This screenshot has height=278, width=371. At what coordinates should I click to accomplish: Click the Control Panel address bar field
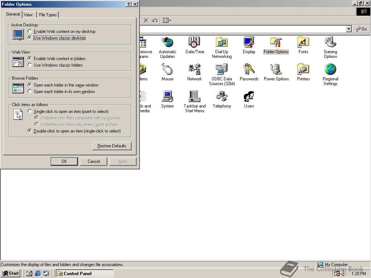(242, 29)
